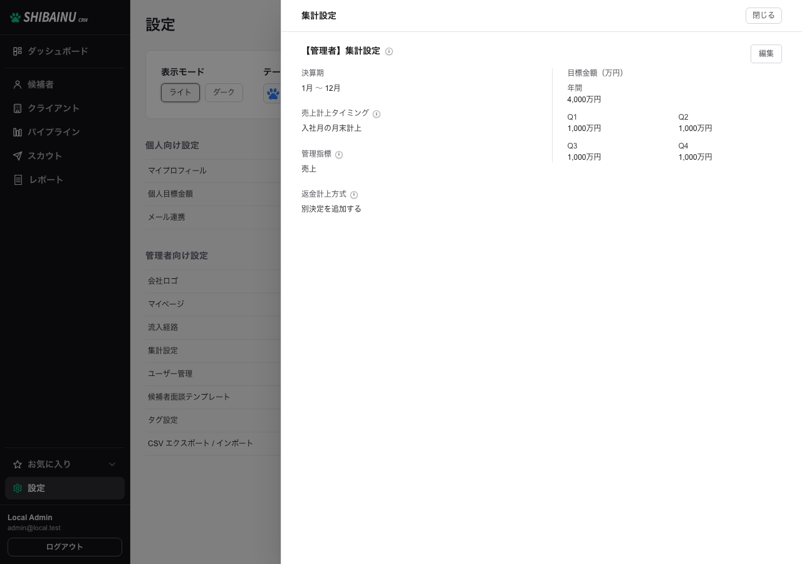Open スカウト in the sidebar

point(65,156)
